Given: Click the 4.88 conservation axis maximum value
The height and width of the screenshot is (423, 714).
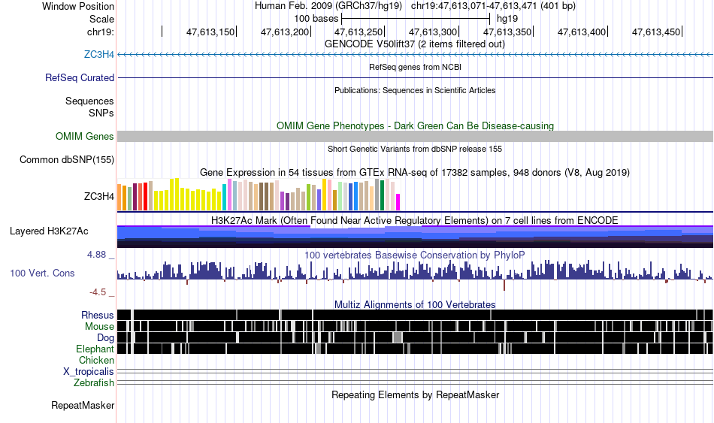Looking at the screenshot, I should (x=96, y=255).
